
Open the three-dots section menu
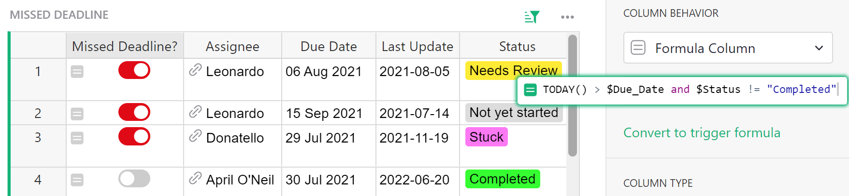click(567, 17)
